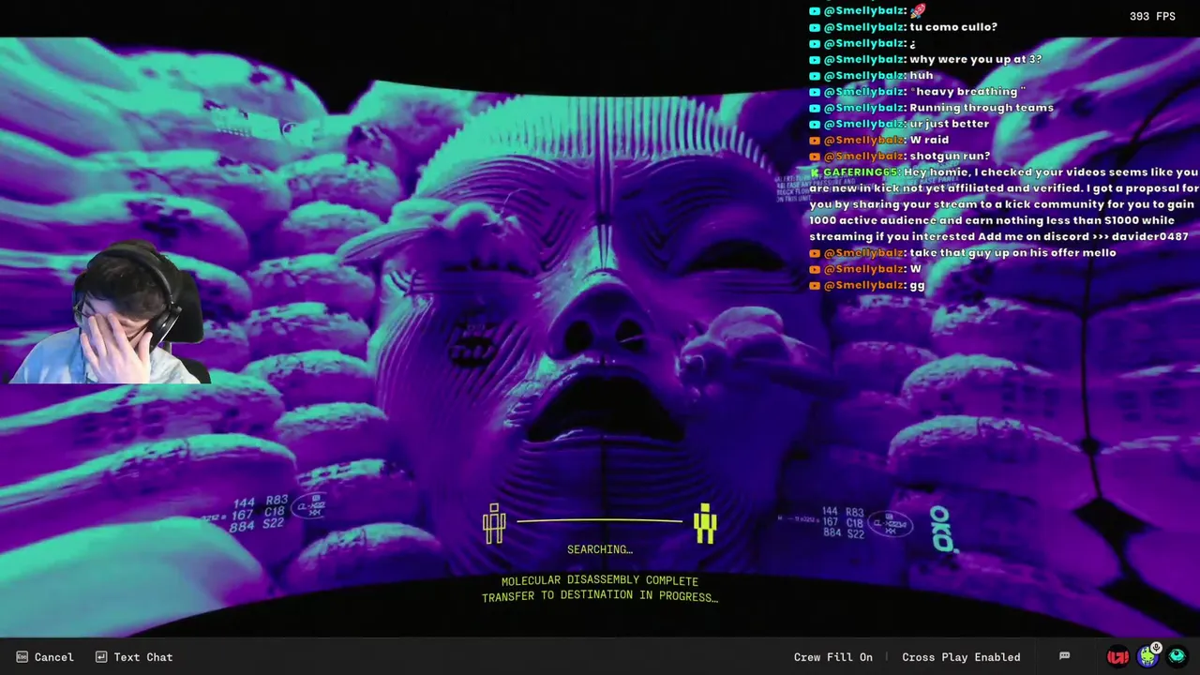
Task: Click the 393 FPS counter
Action: pos(1152,16)
